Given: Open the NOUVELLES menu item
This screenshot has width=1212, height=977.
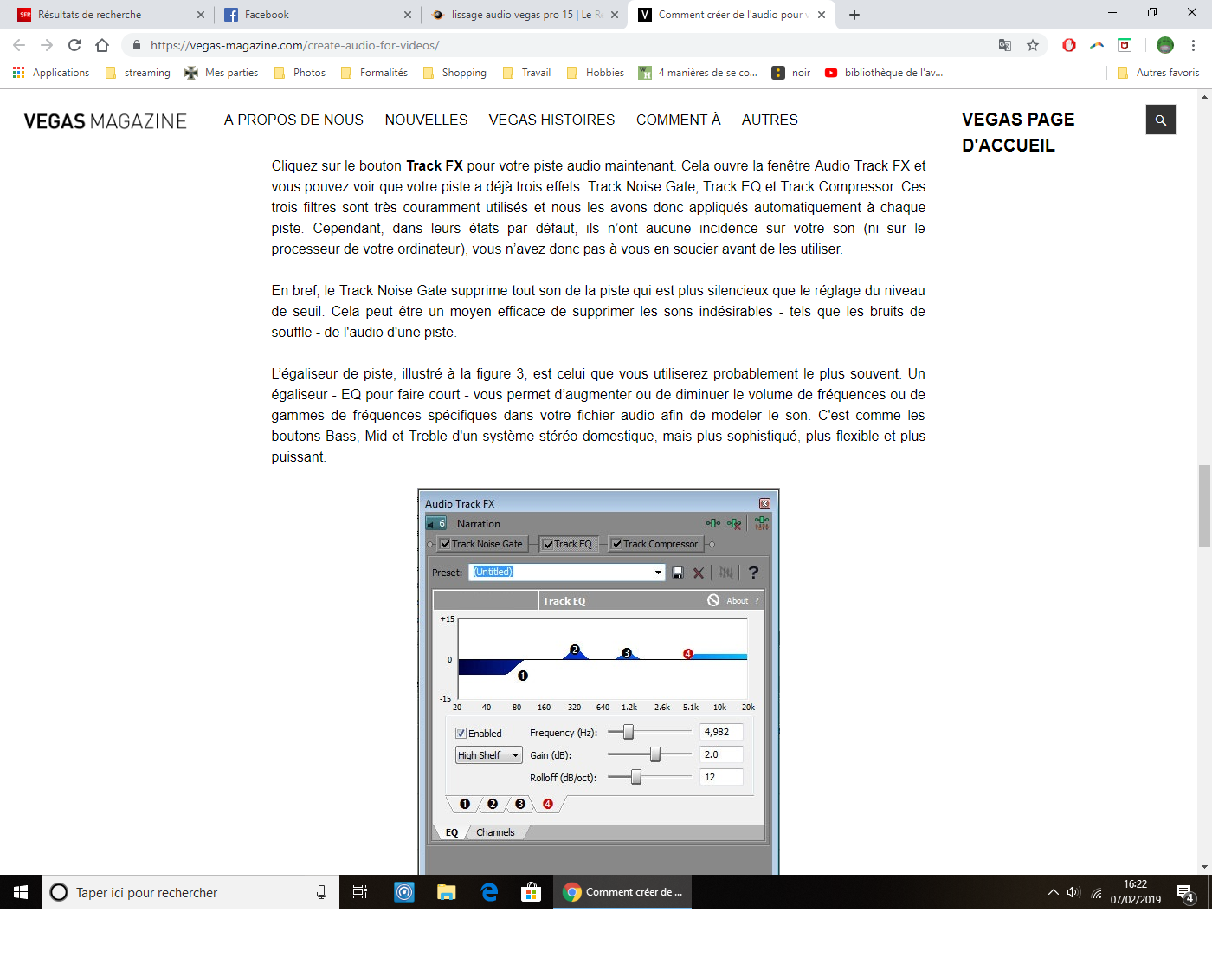Looking at the screenshot, I should [x=426, y=120].
